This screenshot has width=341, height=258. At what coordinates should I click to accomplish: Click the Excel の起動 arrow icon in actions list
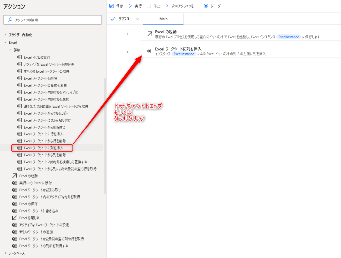(x=14, y=176)
